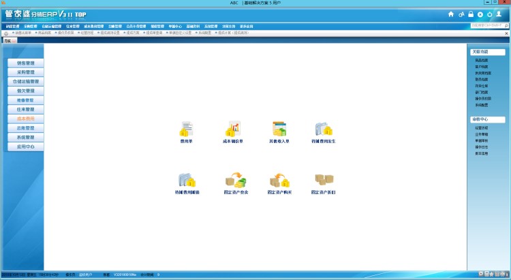Select 应用中心 button in left sidebar
Image resolution: width=511 pixels, height=280 pixels.
(25, 146)
